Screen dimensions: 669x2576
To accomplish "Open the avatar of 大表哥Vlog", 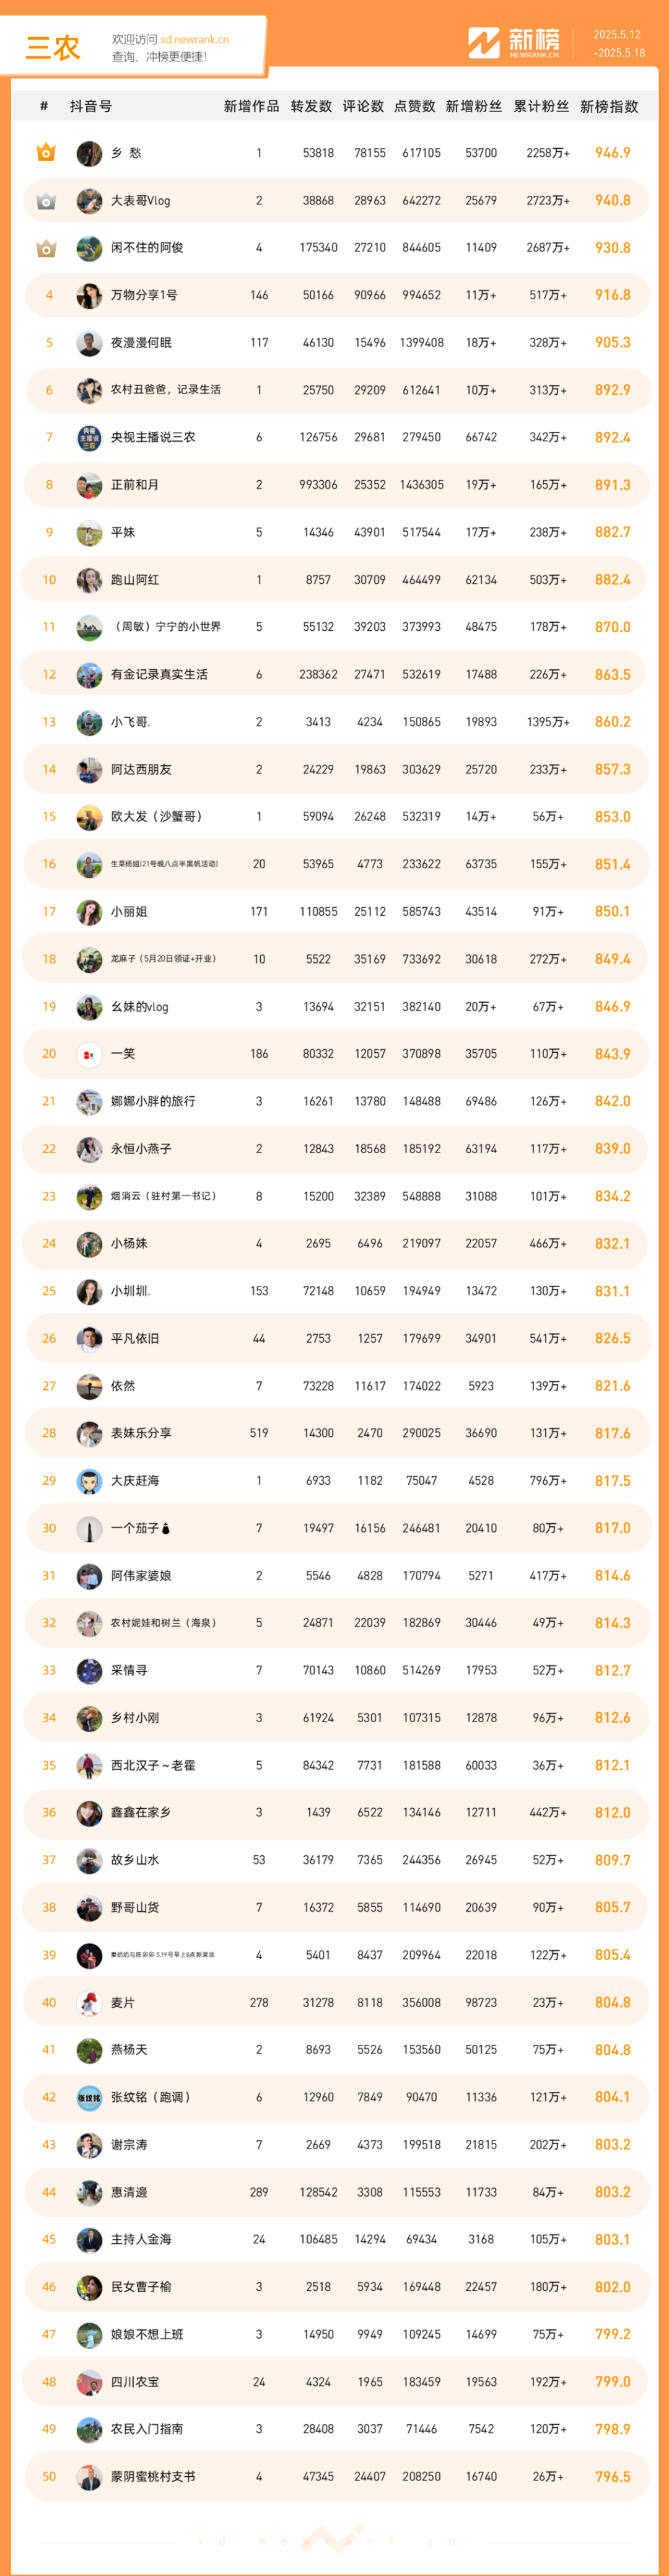I will (x=89, y=201).
